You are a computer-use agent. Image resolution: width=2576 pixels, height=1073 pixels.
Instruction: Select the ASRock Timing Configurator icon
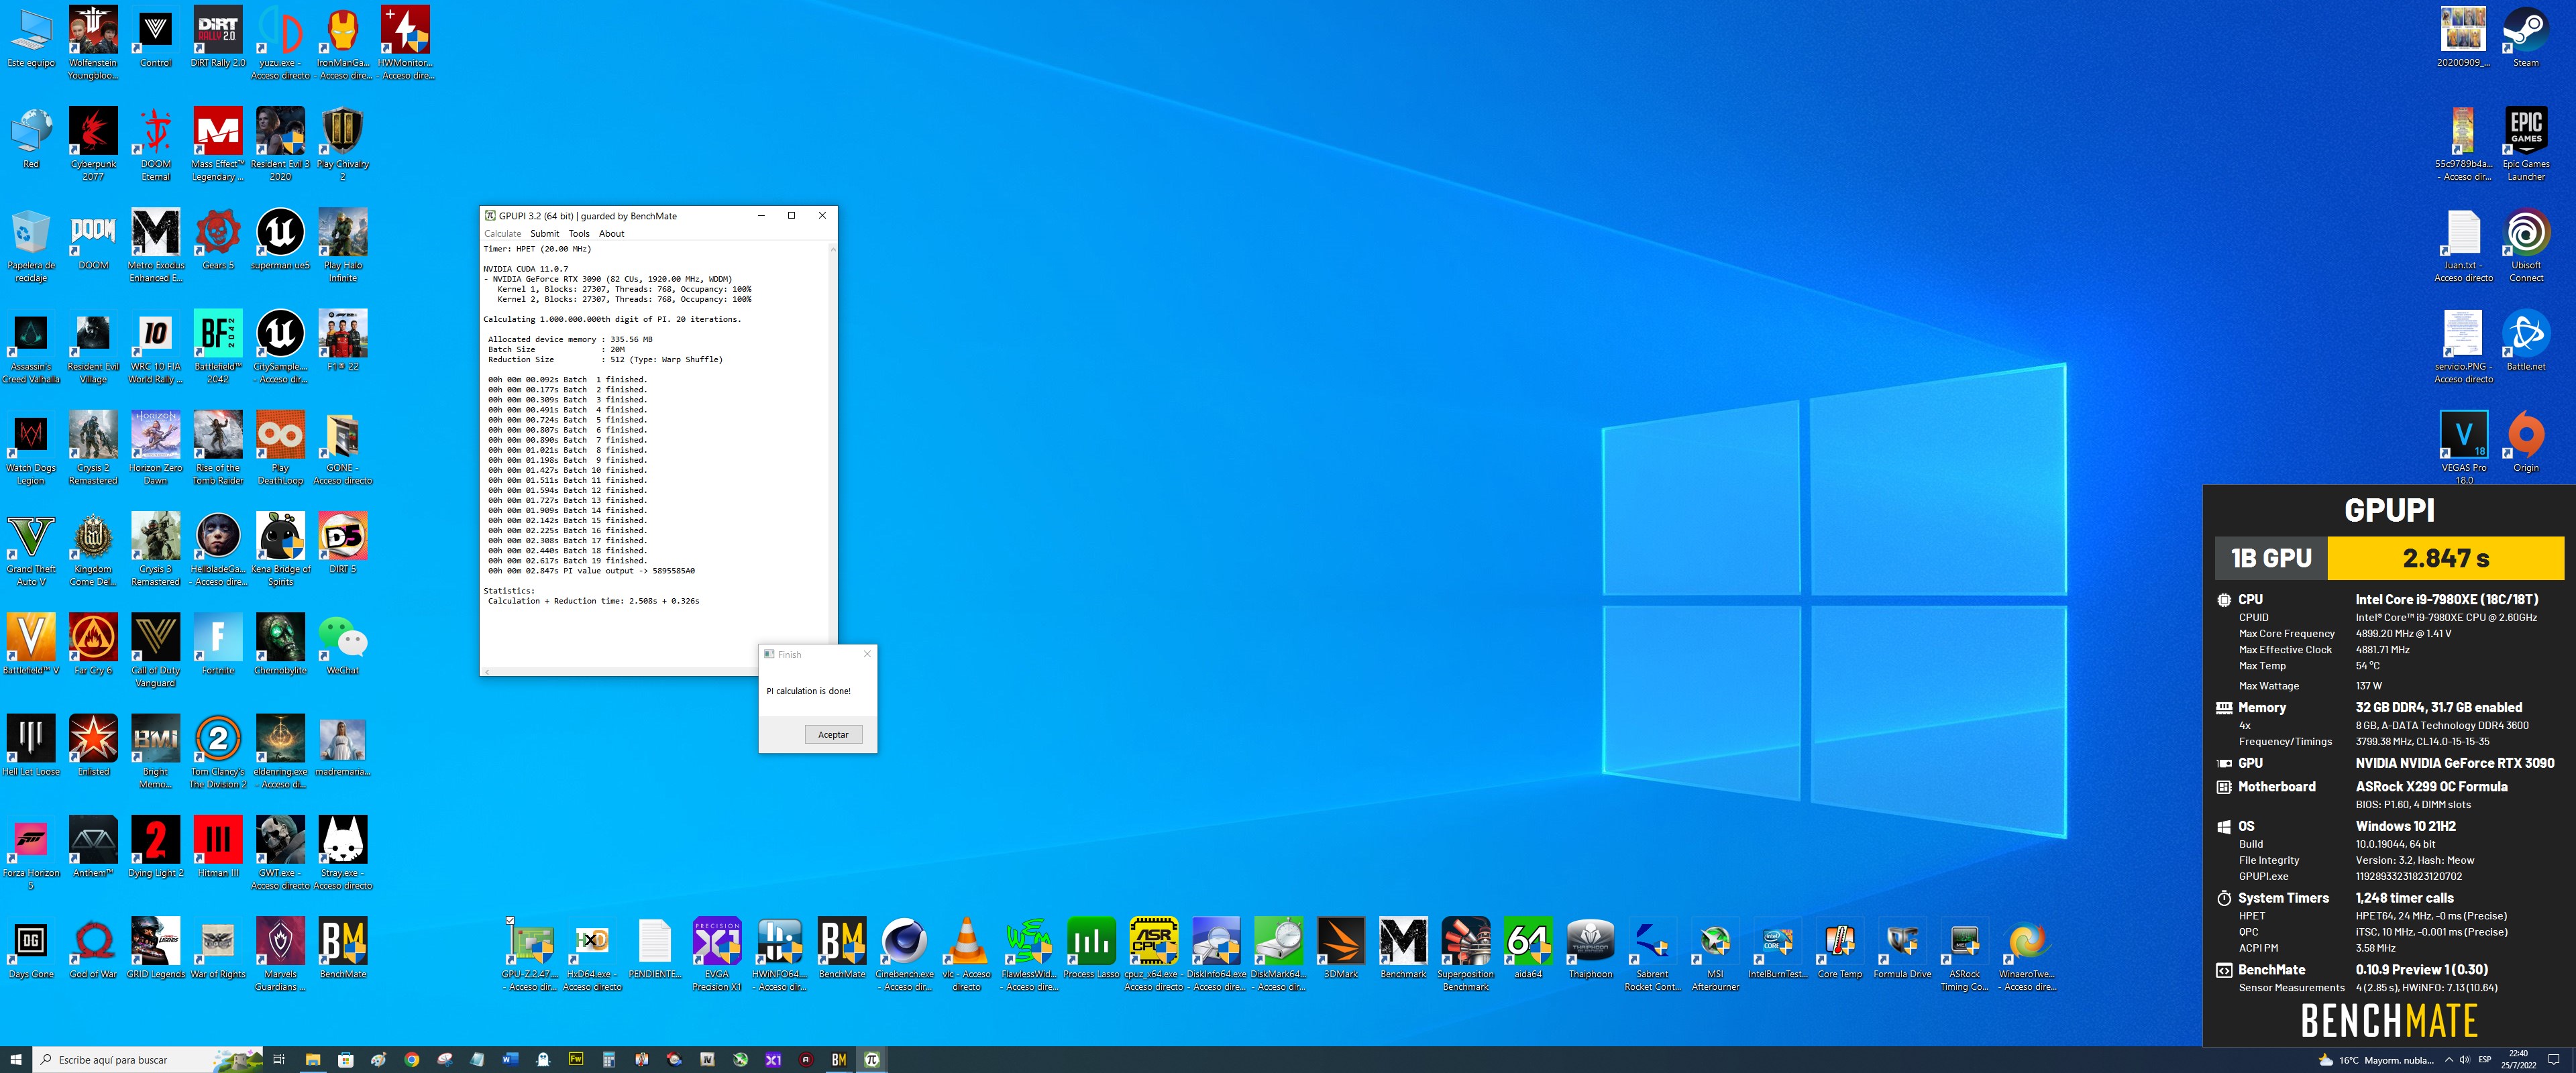(1964, 954)
